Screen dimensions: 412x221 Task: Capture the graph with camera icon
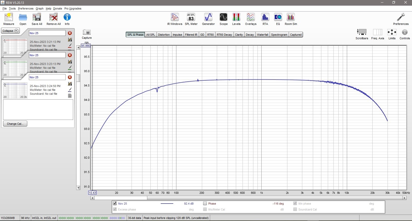[87, 32]
